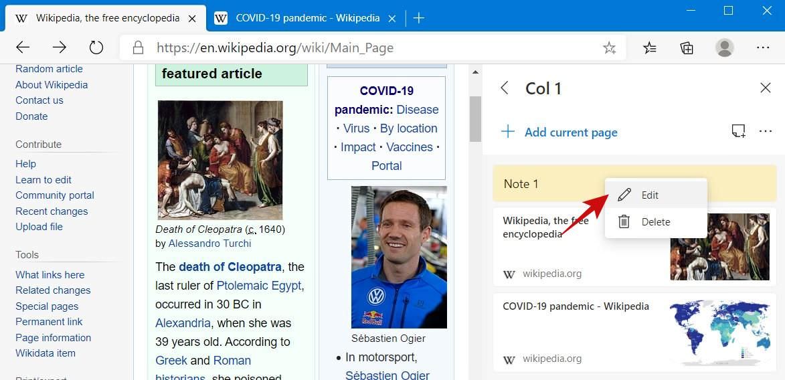Open the About Wikipedia link

pos(52,84)
